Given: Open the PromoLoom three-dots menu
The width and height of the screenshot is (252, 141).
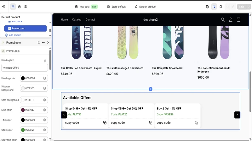Looking at the screenshot, I should (x=43, y=43).
